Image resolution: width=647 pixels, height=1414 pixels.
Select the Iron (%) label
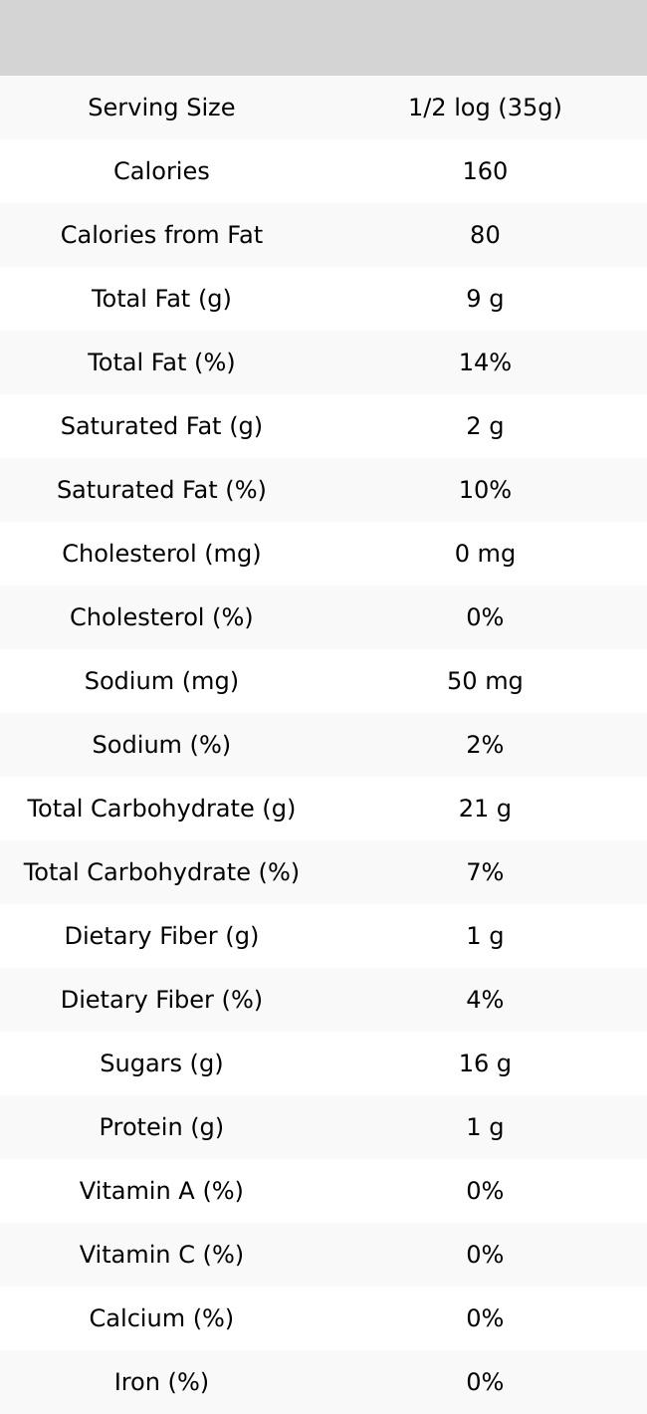[x=161, y=1382]
